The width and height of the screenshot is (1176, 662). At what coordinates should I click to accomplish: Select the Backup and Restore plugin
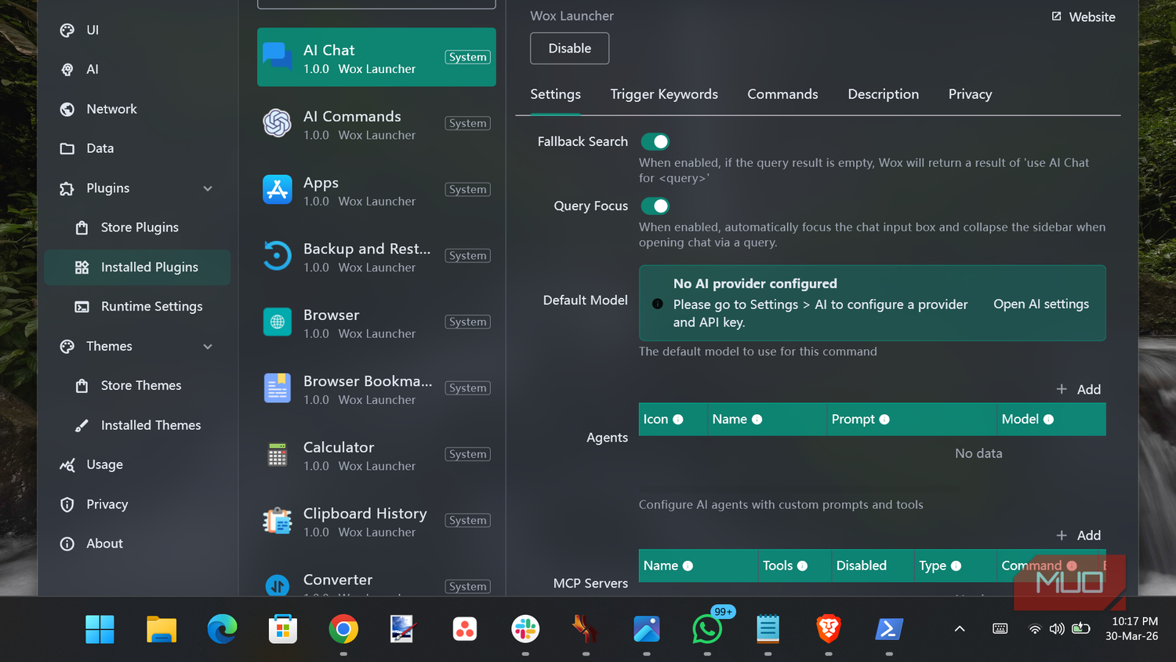(x=376, y=256)
